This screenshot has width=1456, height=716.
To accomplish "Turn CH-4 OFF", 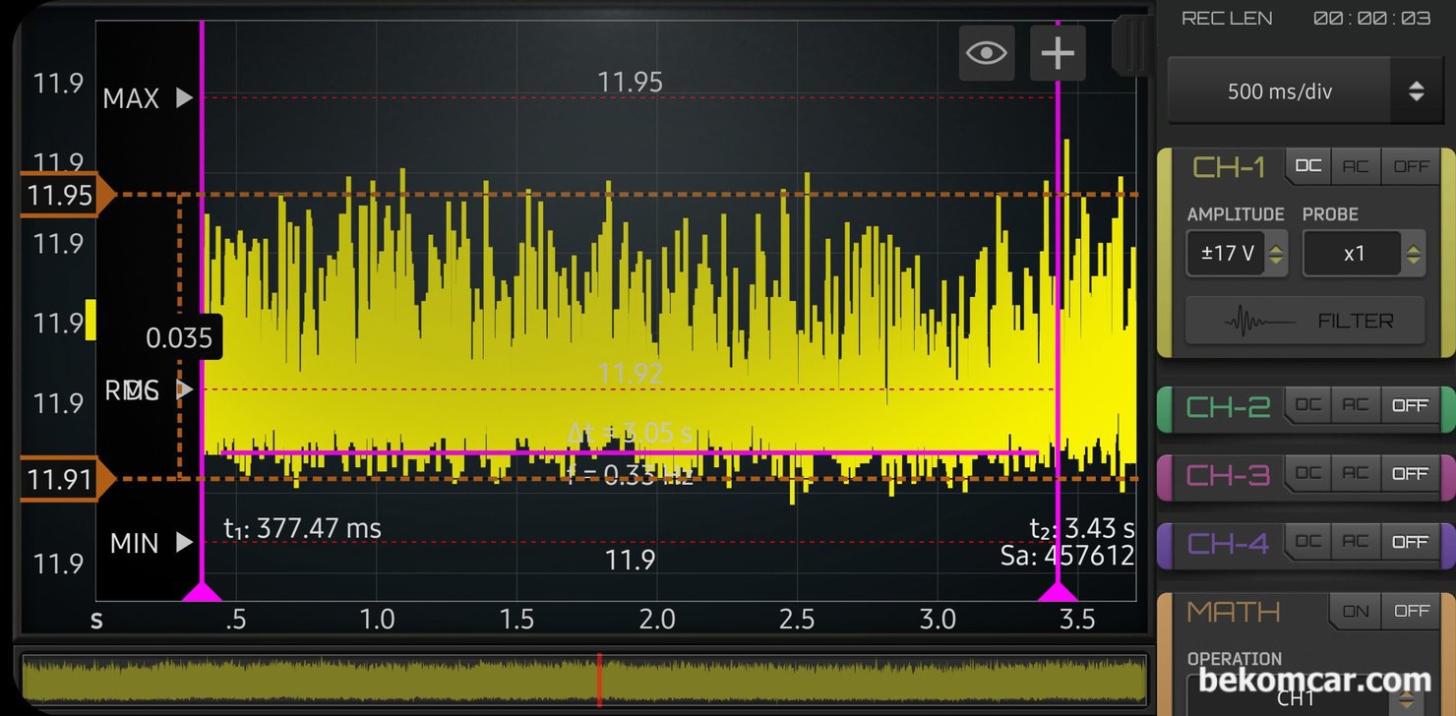I will (1411, 542).
